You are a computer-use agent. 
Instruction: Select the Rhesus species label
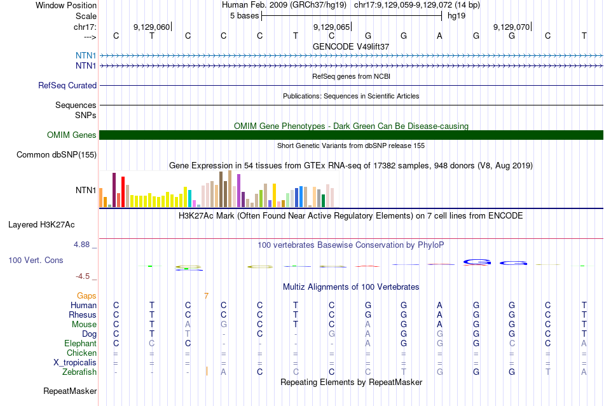point(83,315)
